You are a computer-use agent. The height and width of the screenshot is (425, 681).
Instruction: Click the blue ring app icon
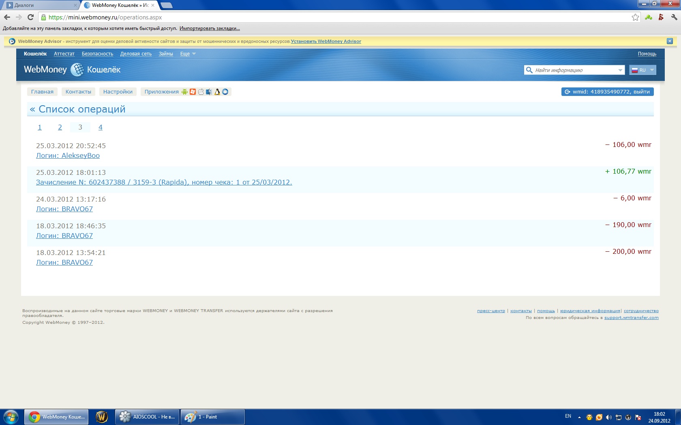(x=225, y=92)
